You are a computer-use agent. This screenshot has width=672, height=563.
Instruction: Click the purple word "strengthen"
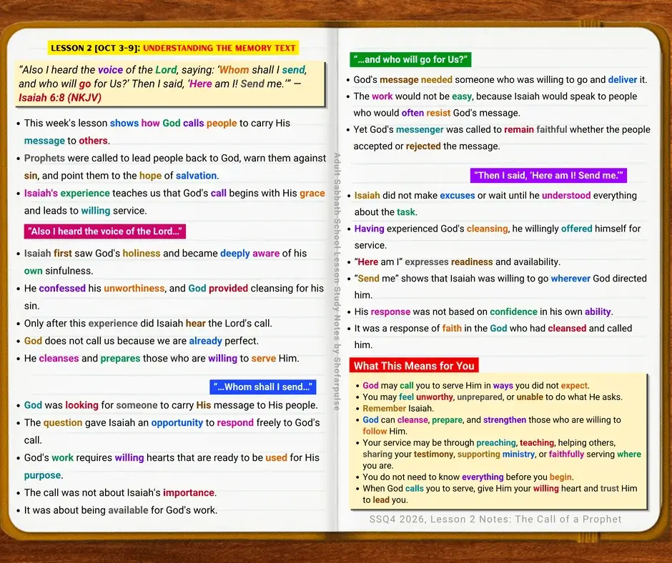pyautogui.click(x=505, y=420)
